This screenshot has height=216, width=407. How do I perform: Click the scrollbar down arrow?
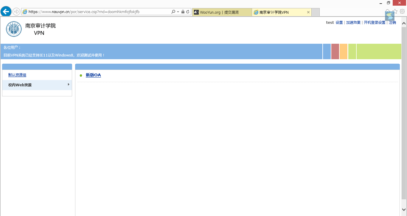click(404, 210)
